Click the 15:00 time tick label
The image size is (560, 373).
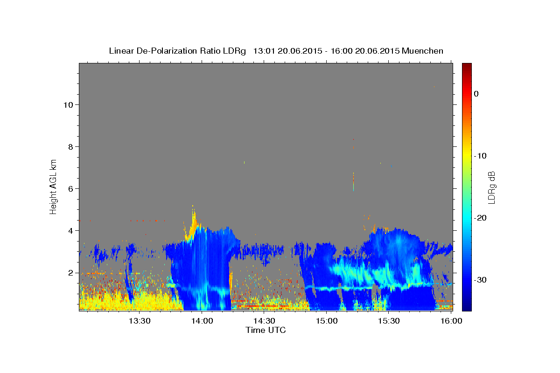(327, 321)
